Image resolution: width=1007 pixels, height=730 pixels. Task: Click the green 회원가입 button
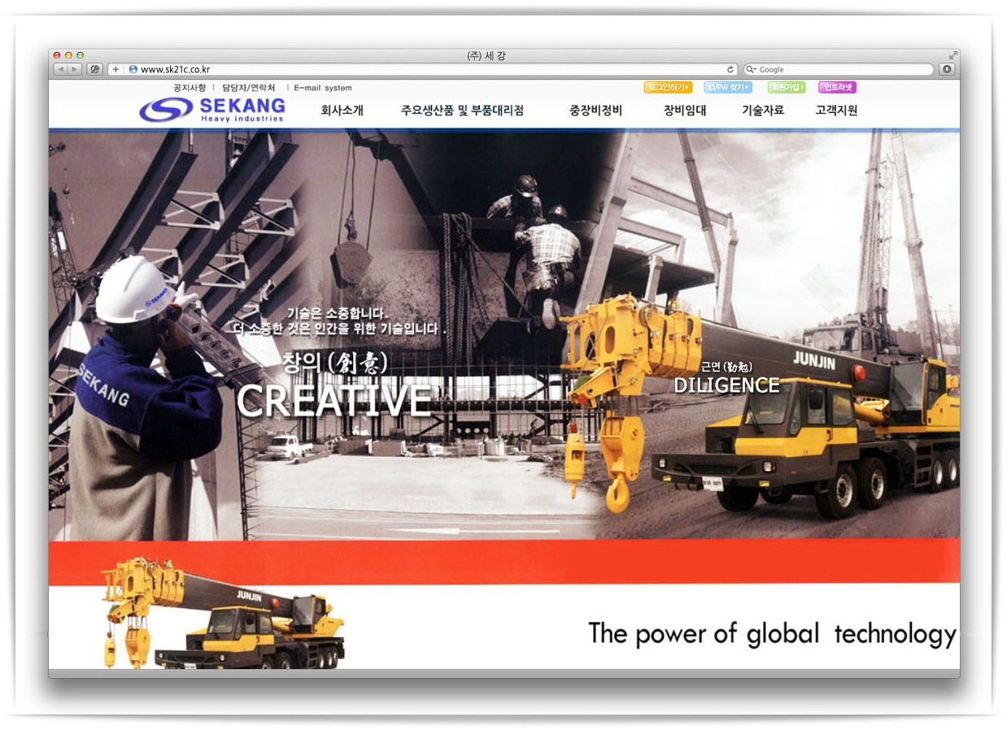[787, 87]
